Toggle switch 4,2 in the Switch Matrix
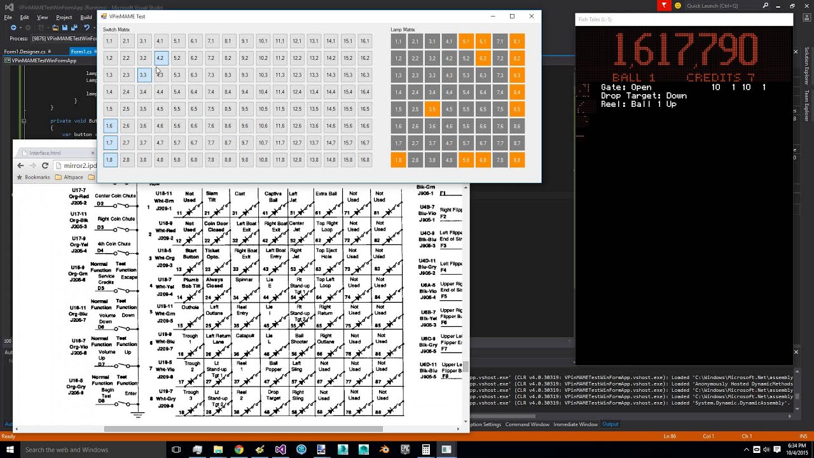814x458 pixels. 160,59
